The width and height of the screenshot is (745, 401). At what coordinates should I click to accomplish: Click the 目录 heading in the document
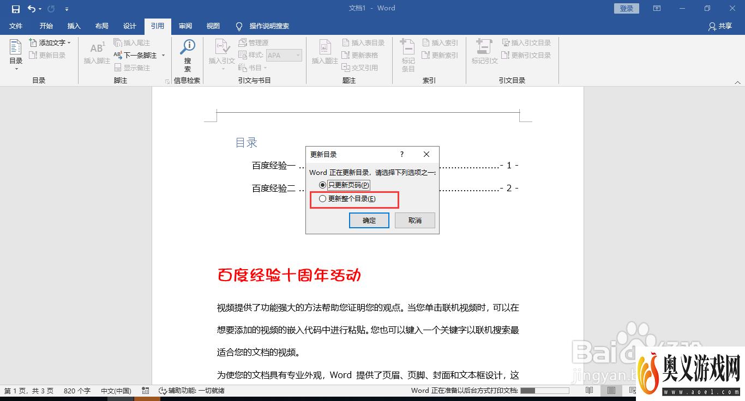(246, 142)
